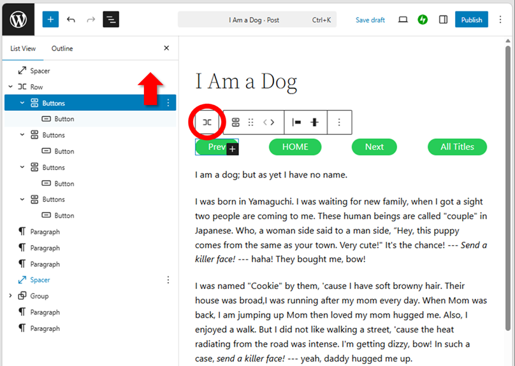
Task: Expand the Group block in List View
Action: coord(10,296)
